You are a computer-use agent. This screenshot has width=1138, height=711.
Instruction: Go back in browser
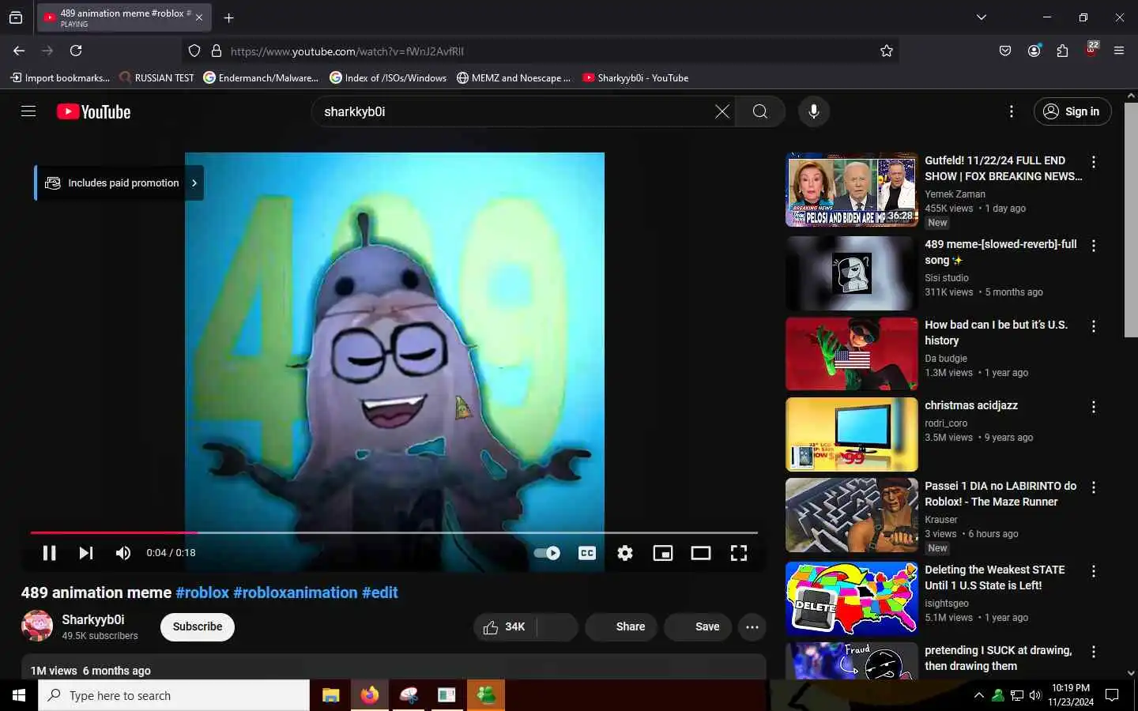(x=19, y=51)
